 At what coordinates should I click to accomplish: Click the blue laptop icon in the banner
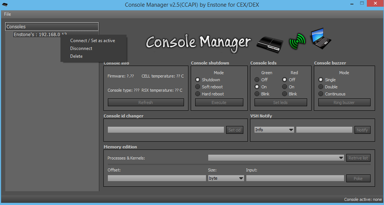tap(320, 38)
